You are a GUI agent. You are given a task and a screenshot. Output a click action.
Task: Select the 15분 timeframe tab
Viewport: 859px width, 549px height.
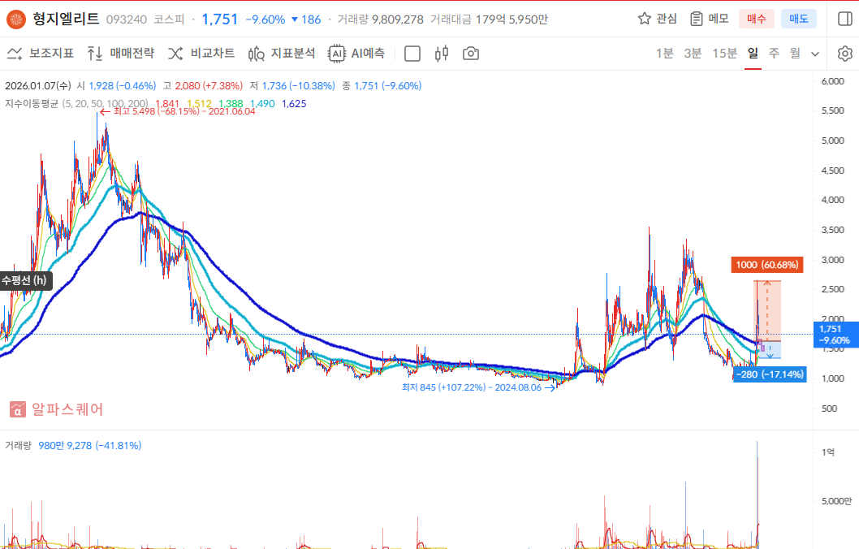[x=724, y=54]
